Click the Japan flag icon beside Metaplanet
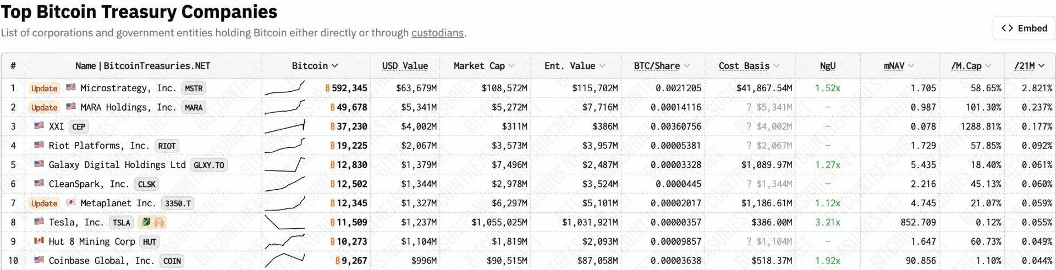 [x=71, y=202]
